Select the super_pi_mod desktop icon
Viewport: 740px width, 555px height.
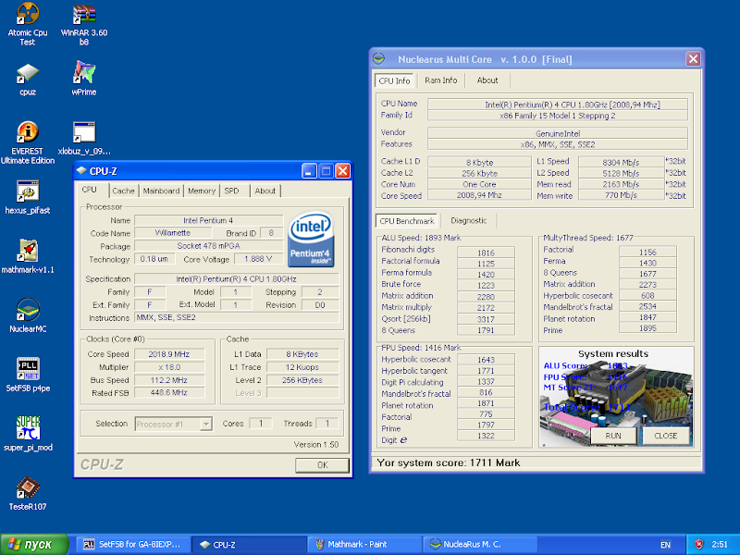(x=28, y=434)
